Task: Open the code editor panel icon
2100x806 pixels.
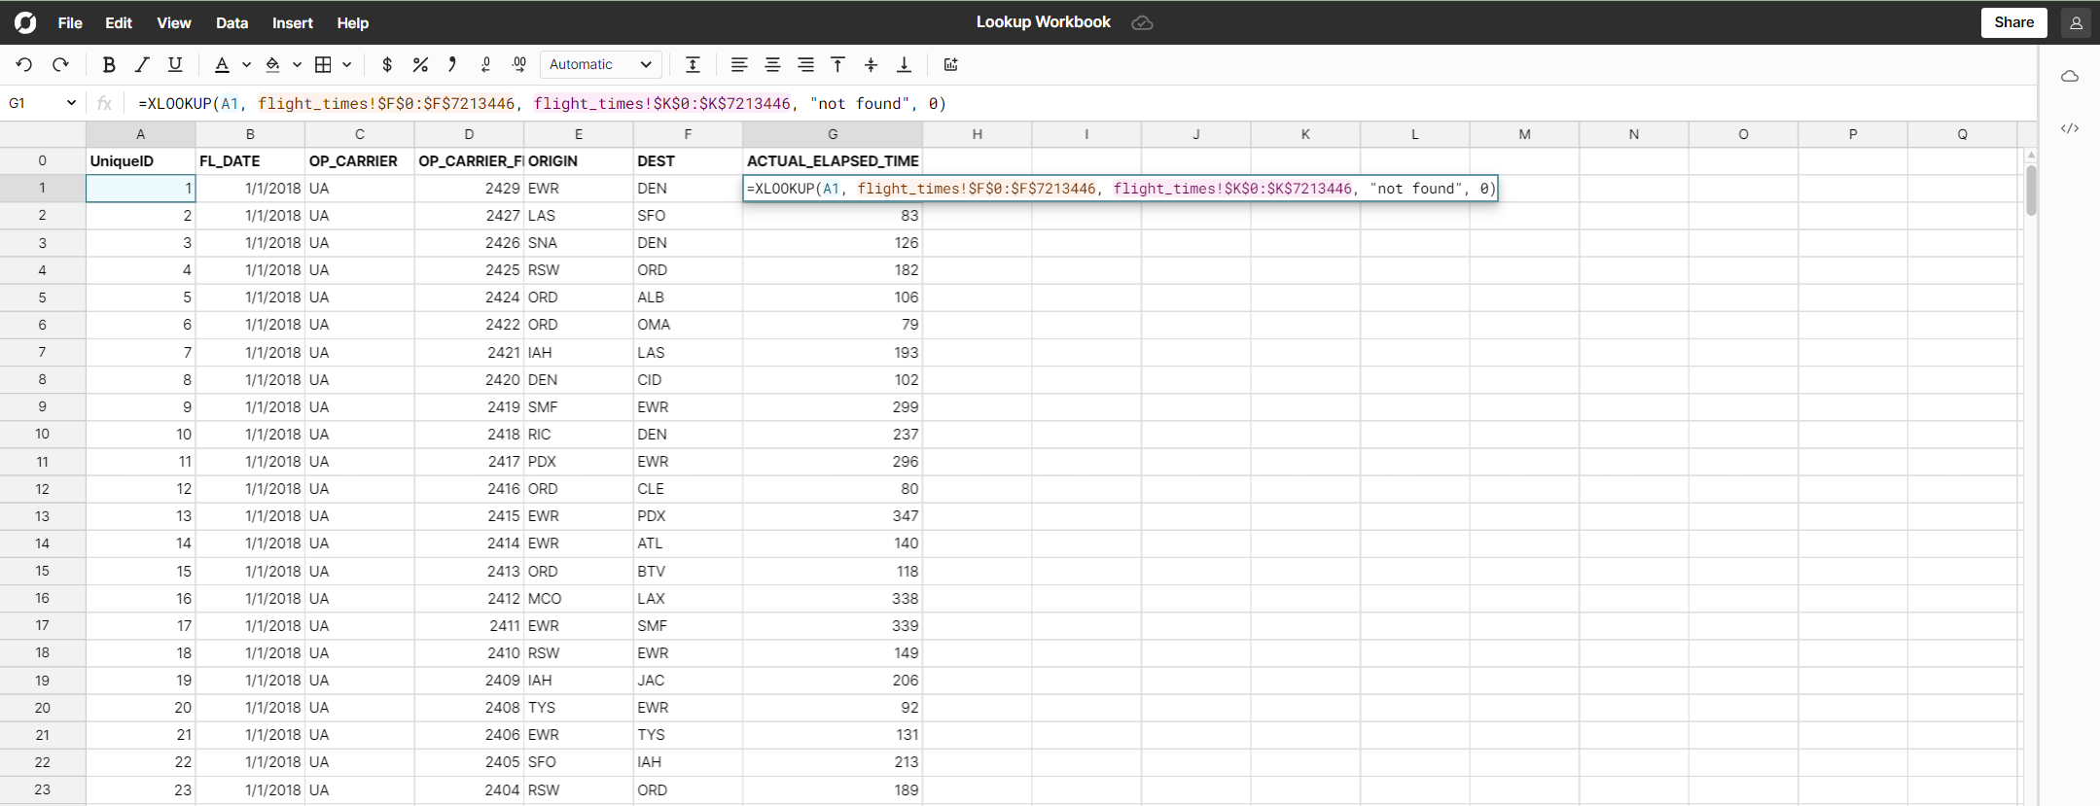Action: [2069, 128]
